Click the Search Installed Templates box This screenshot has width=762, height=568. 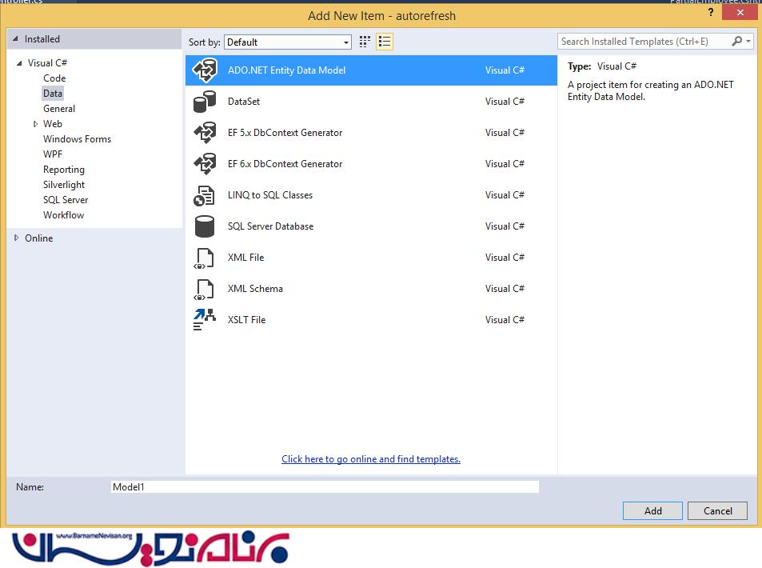click(644, 42)
